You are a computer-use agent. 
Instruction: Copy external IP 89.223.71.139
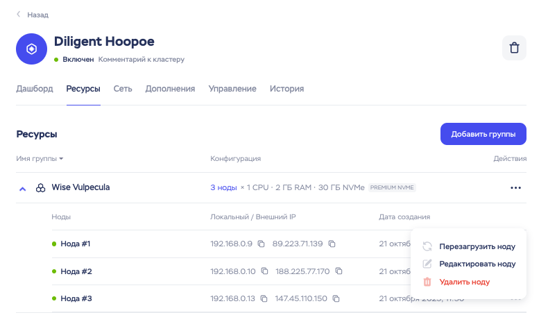(332, 244)
